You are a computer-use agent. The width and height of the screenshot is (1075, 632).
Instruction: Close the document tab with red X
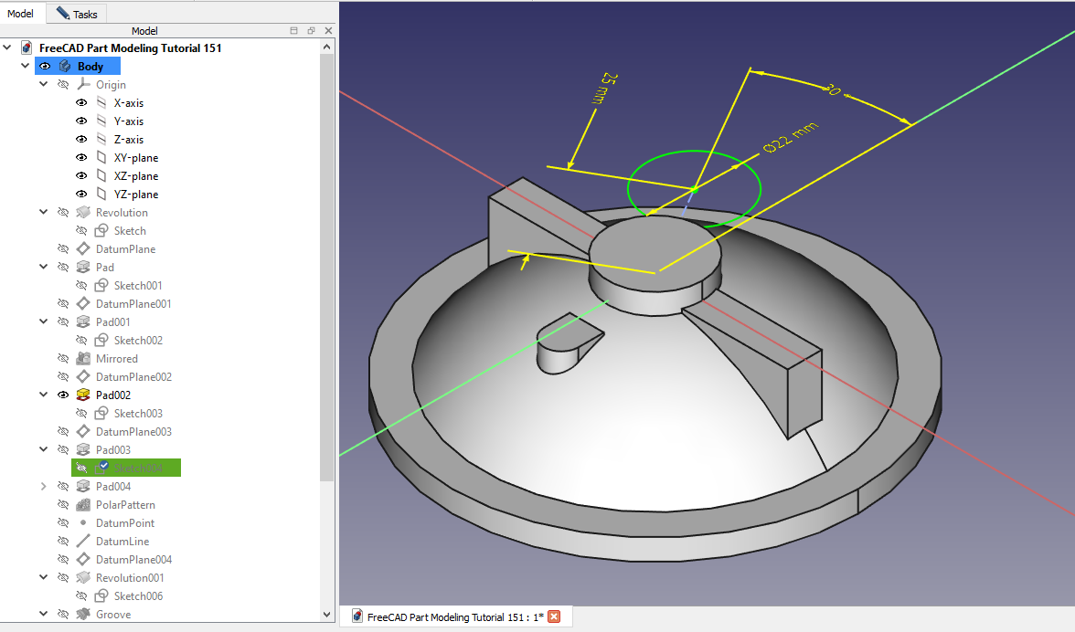tap(553, 617)
